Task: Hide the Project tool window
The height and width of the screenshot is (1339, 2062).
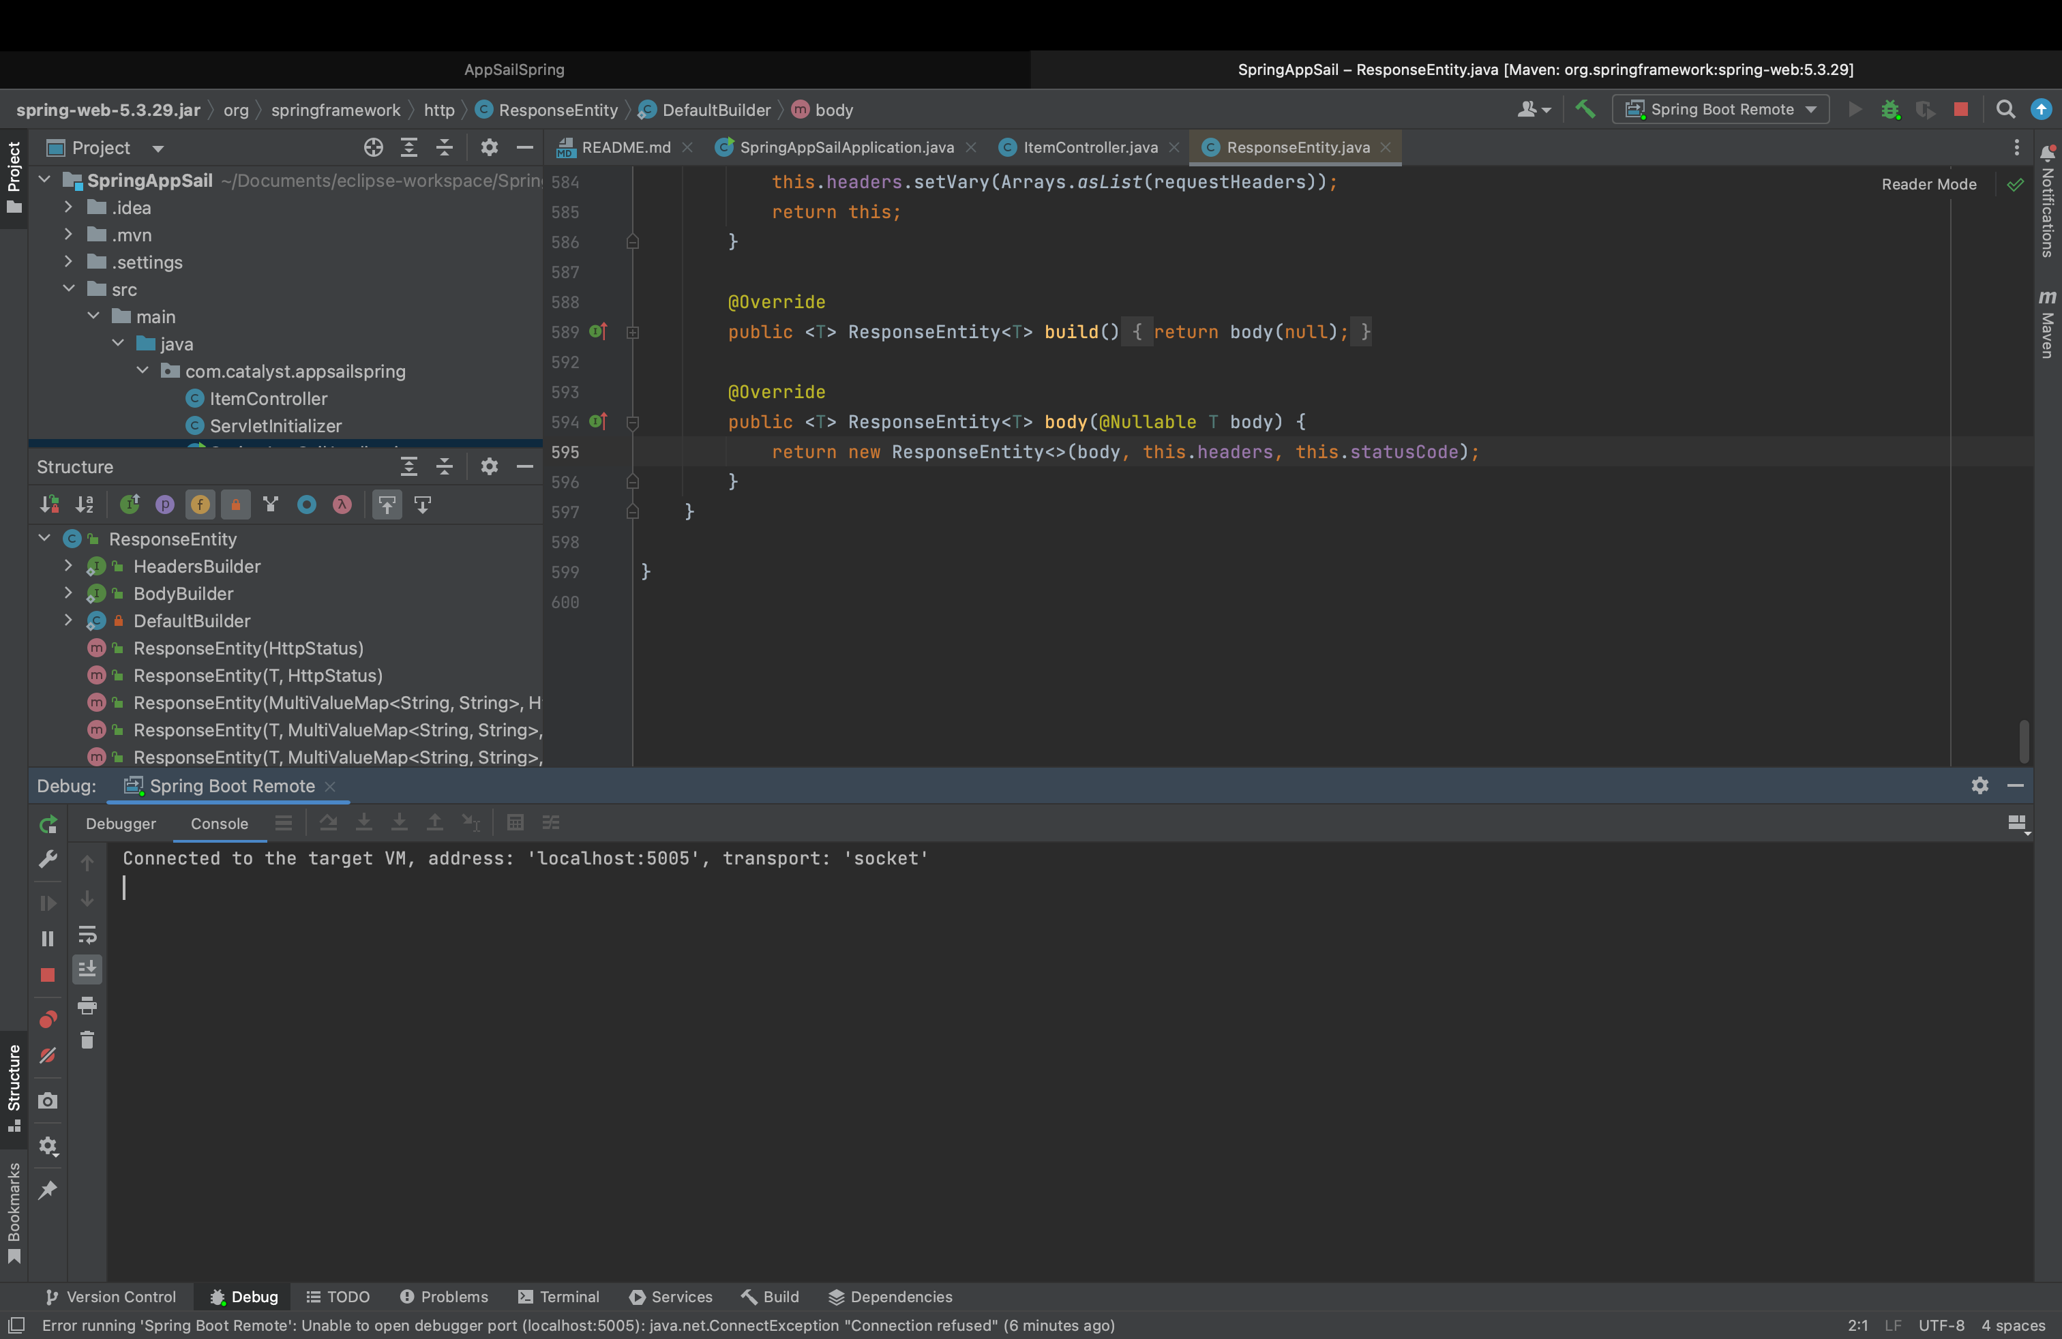Action: [x=524, y=147]
